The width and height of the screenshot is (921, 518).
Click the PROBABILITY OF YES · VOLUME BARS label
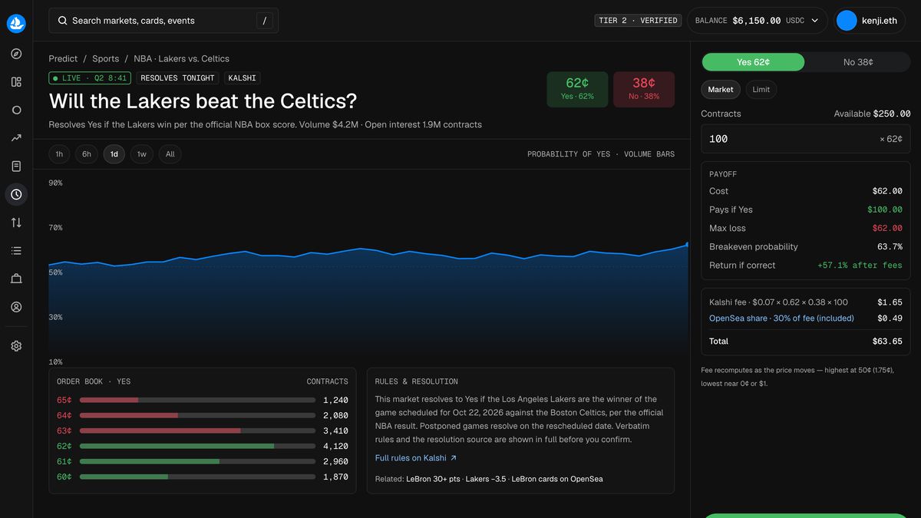[x=601, y=154]
